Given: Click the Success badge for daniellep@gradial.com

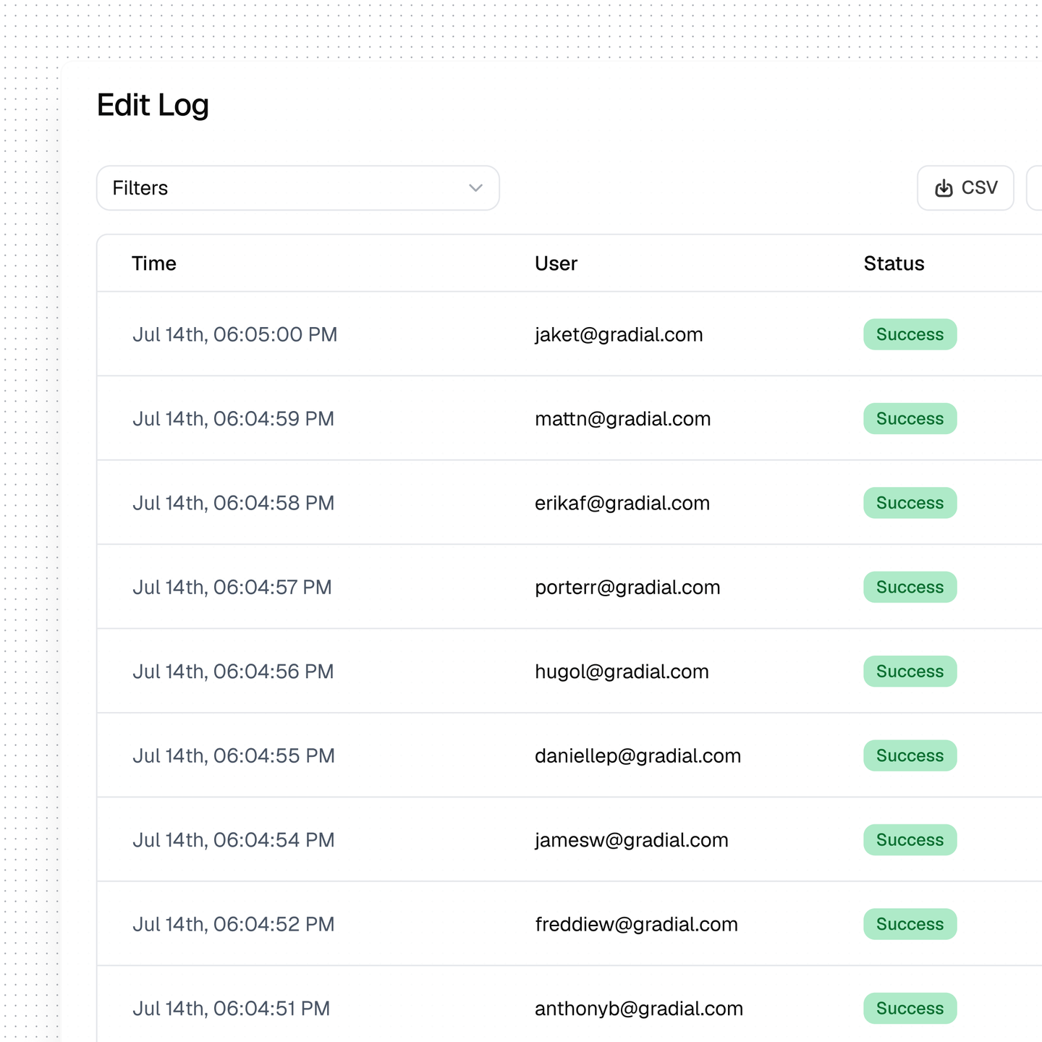Looking at the screenshot, I should 910,755.
